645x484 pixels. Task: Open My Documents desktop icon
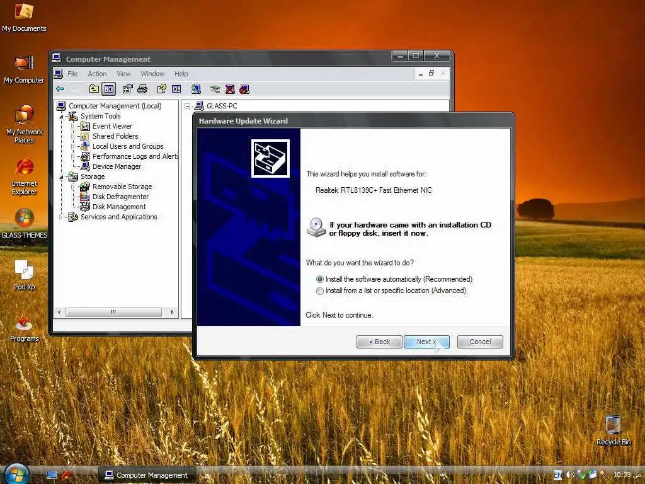click(24, 17)
